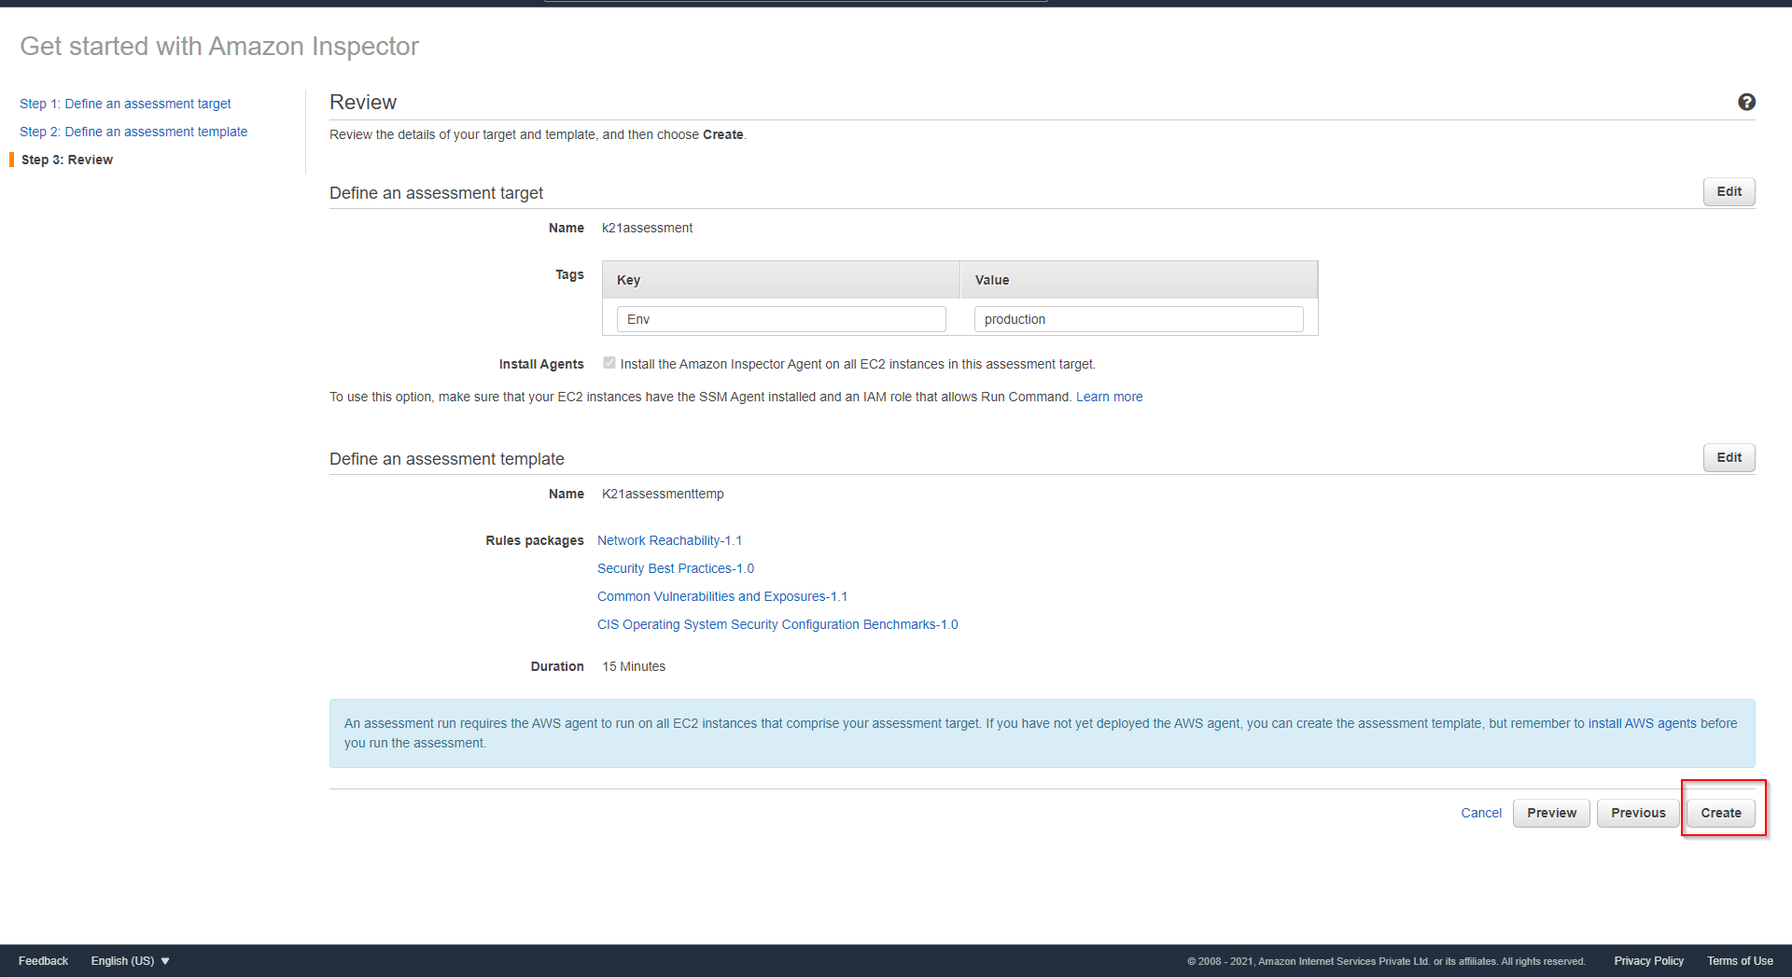Click the help question mark icon
Image resolution: width=1792 pixels, height=977 pixels.
(1746, 103)
